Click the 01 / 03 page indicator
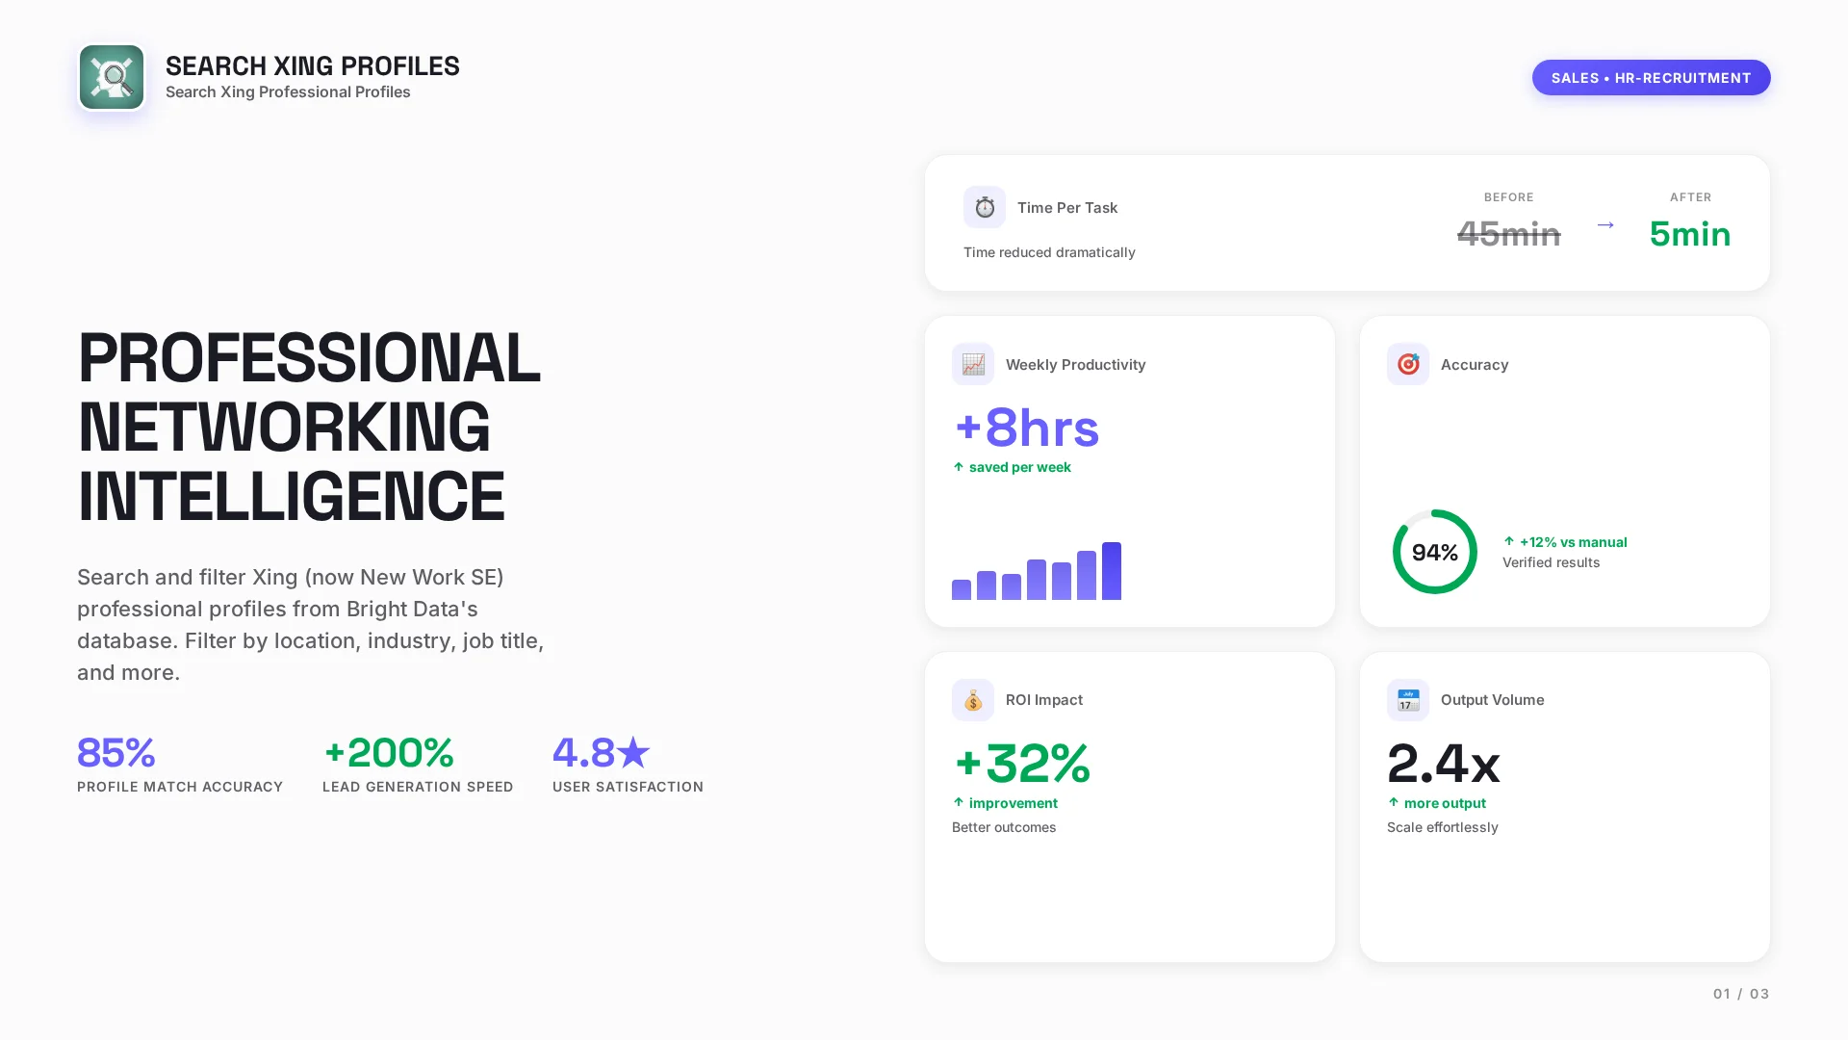The height and width of the screenshot is (1040, 1848). point(1740,994)
